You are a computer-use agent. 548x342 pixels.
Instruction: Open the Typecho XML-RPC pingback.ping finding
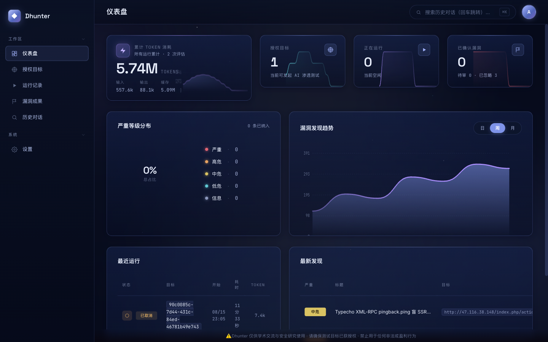coord(383,312)
